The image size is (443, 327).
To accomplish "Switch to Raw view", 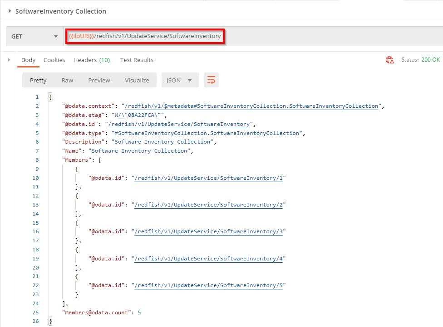I will click(67, 80).
